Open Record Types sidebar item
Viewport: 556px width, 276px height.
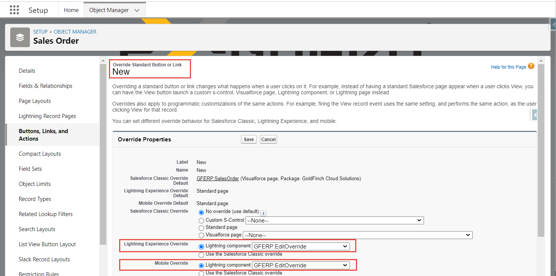click(x=35, y=199)
